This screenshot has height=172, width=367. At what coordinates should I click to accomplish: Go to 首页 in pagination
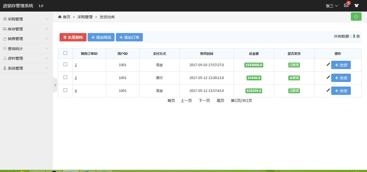click(171, 101)
